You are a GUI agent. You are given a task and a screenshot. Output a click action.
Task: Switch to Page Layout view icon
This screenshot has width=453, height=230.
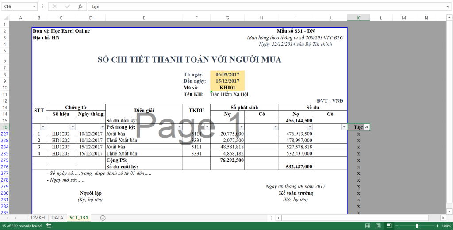tap(379, 226)
